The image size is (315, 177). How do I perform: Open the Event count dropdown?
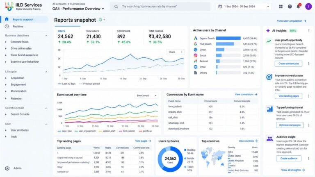click(x=146, y=95)
